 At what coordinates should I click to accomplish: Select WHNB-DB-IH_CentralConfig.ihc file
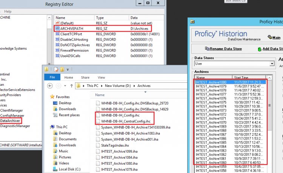click(x=126, y=121)
